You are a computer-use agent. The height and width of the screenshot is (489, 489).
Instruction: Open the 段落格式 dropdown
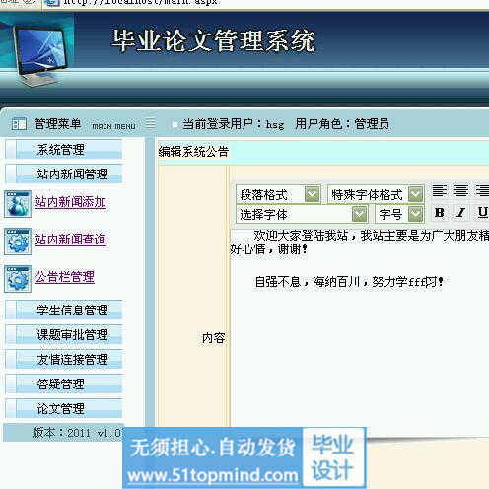(x=278, y=194)
